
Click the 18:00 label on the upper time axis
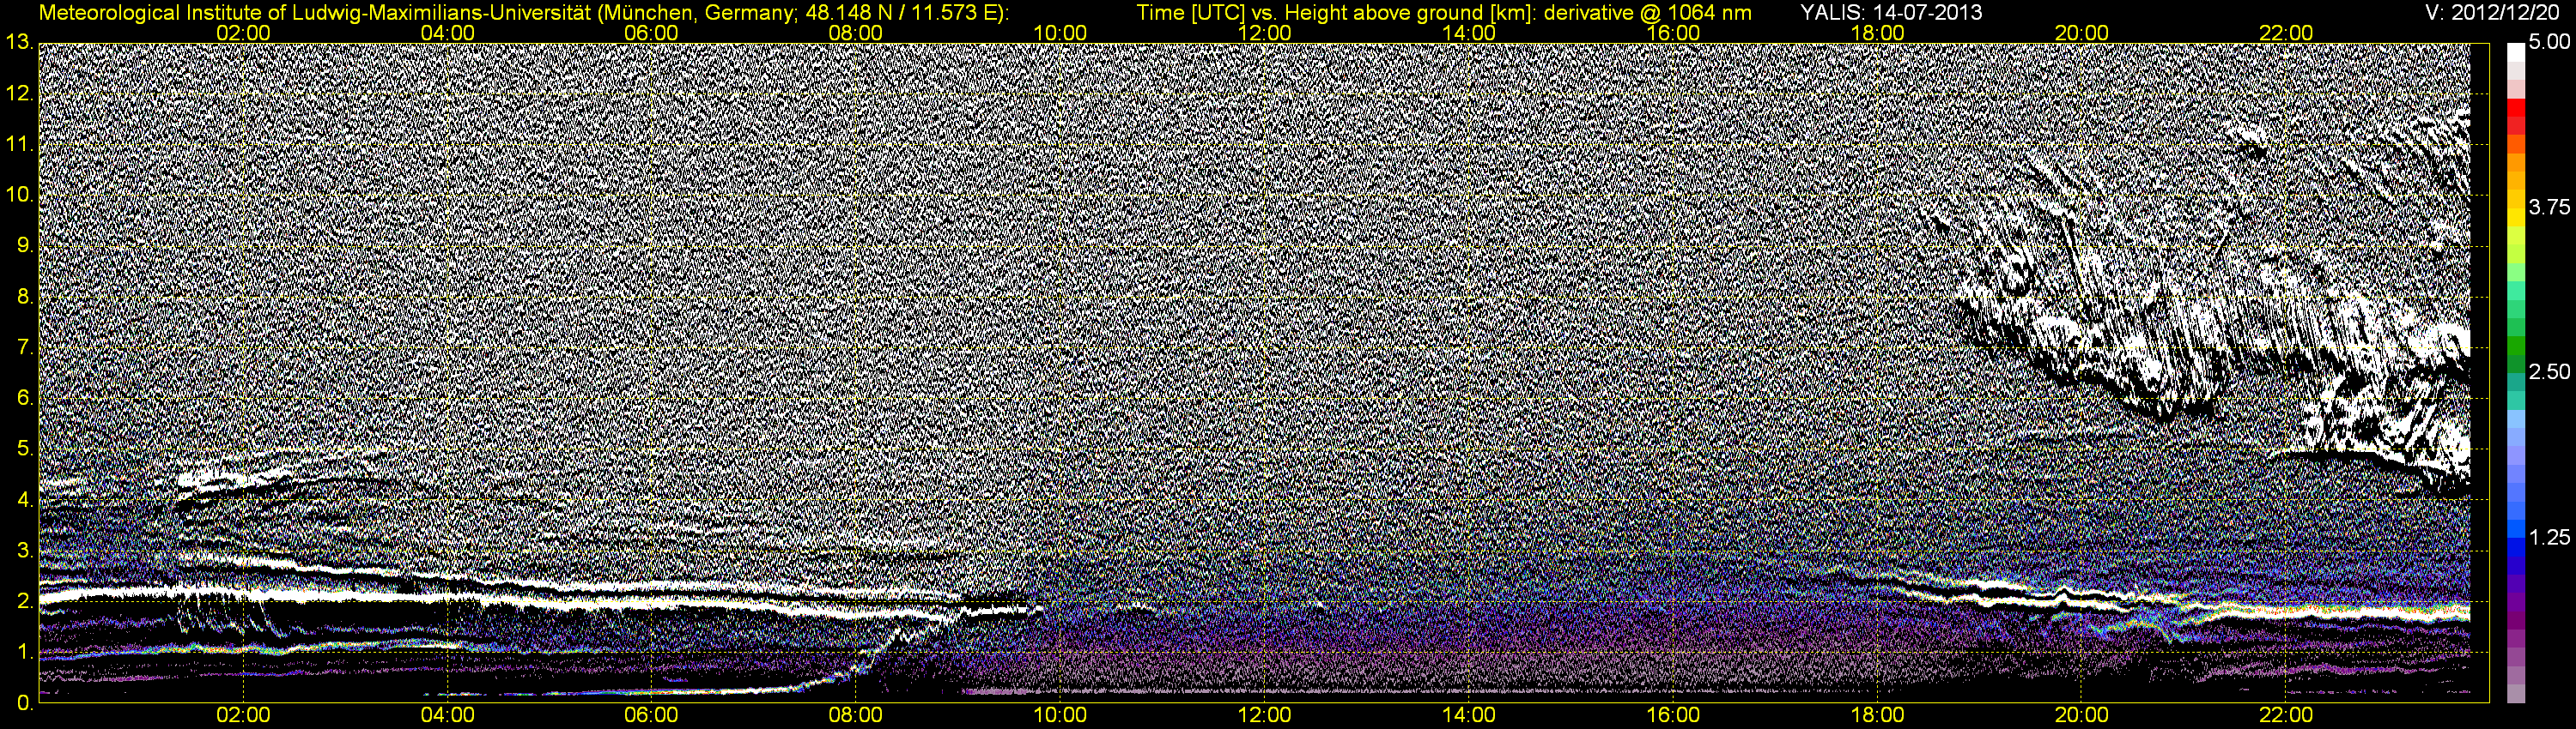[1877, 33]
